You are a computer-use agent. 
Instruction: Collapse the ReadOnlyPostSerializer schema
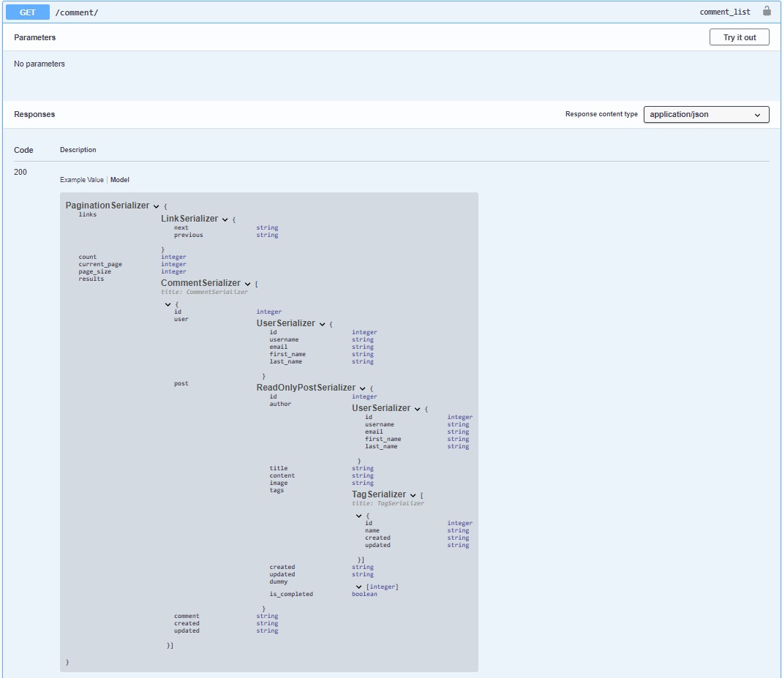click(362, 388)
